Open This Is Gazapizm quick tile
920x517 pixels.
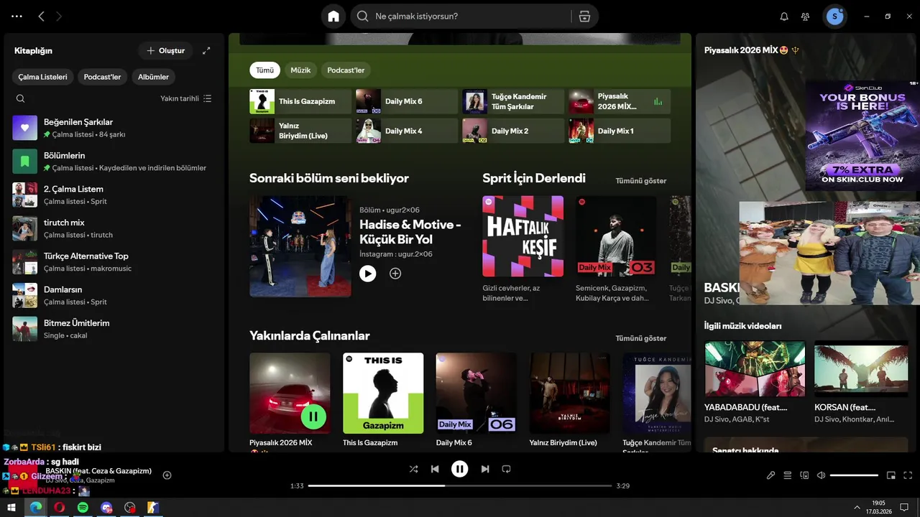click(300, 101)
